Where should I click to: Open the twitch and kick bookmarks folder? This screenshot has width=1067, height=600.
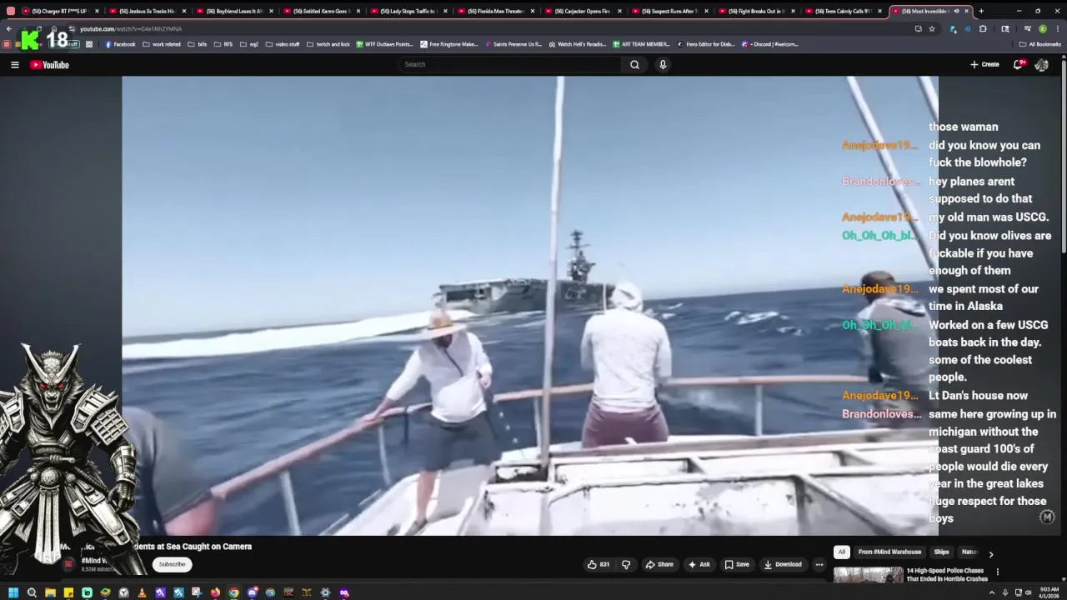point(328,44)
